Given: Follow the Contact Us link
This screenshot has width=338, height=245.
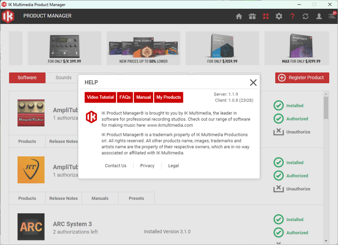Looking at the screenshot, I should (115, 166).
